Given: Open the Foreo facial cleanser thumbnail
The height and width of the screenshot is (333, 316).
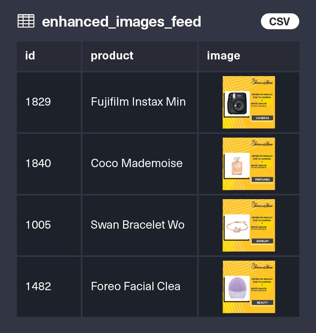Looking at the screenshot, I should [x=248, y=286].
